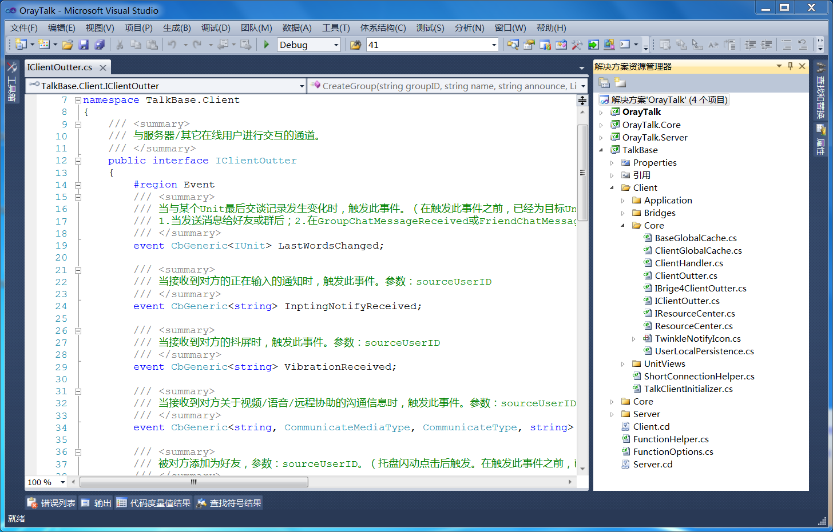Viewport: 833px width, 532px height.
Task: Open the 调试(D) menu
Action: pyautogui.click(x=216, y=28)
